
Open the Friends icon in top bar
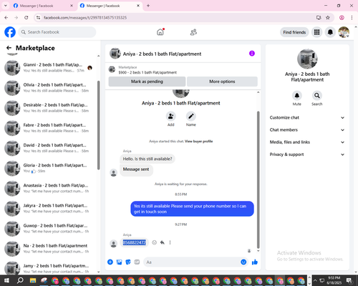click(x=193, y=32)
